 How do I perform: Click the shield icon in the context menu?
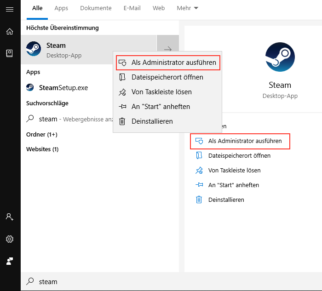click(x=122, y=63)
